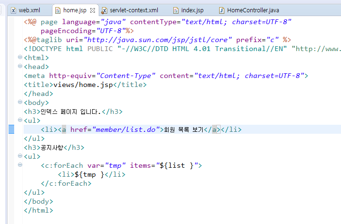Click the link text 회원 목록 보기

[184, 130]
